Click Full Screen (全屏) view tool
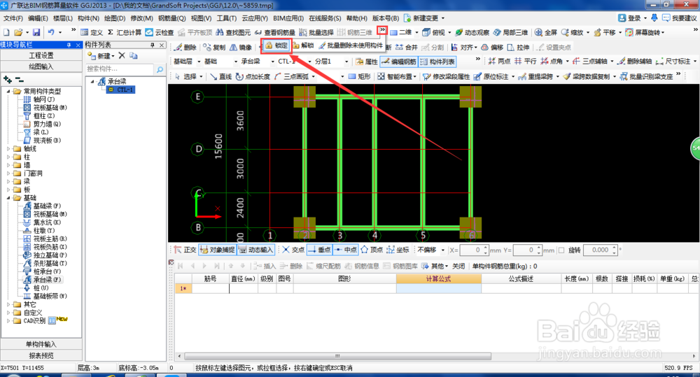Viewport: 700px width, 377px height. coord(546,32)
